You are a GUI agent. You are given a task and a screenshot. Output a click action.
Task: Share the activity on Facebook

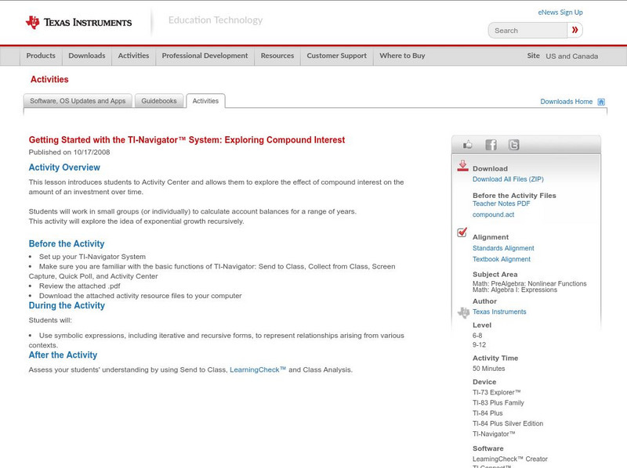[491, 145]
